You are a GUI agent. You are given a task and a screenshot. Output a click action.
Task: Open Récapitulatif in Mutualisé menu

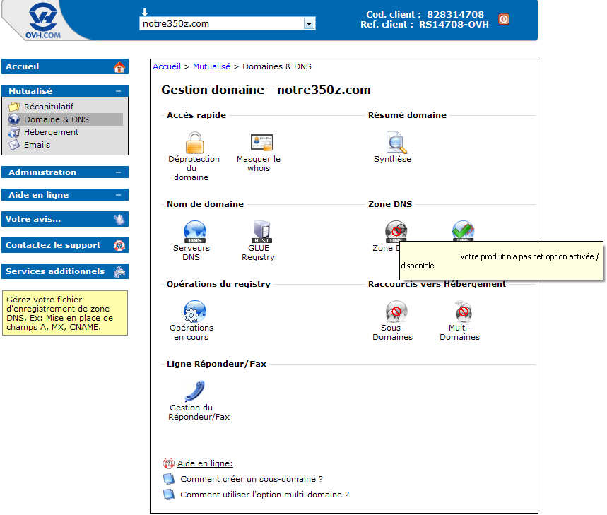coord(48,107)
